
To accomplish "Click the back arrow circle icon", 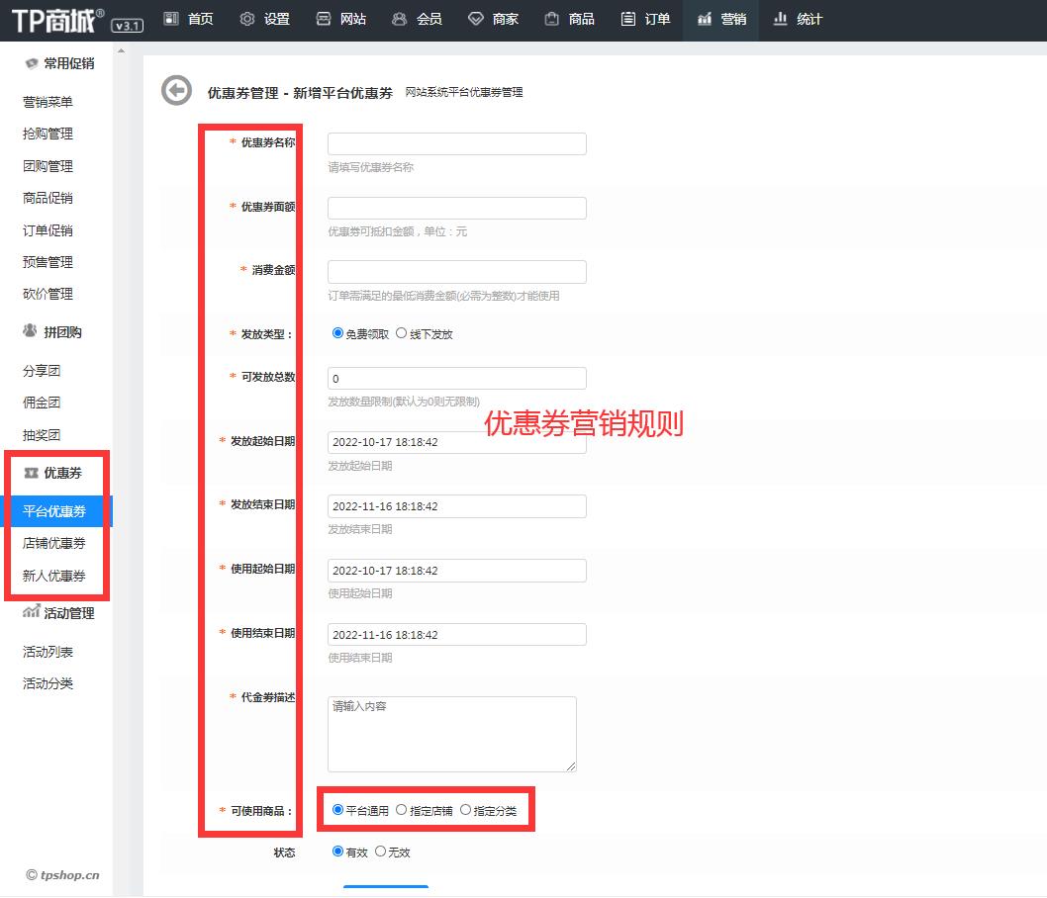I will 176,91.
